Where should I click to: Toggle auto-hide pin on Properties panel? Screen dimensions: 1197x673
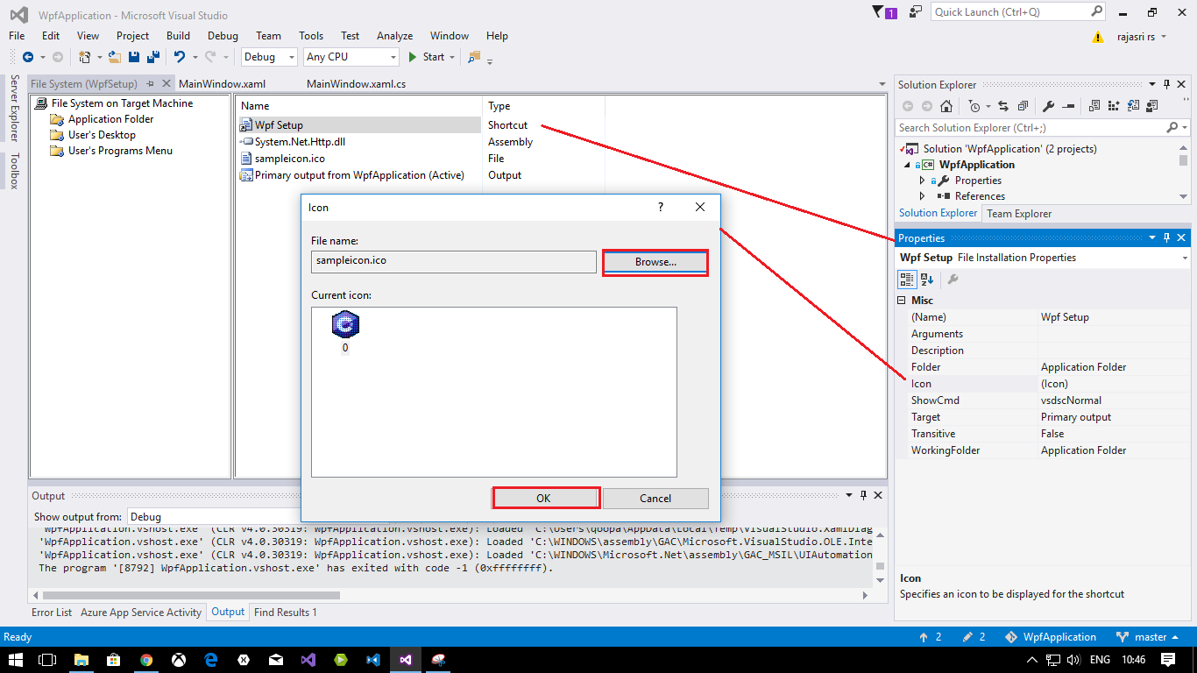[x=1166, y=238]
